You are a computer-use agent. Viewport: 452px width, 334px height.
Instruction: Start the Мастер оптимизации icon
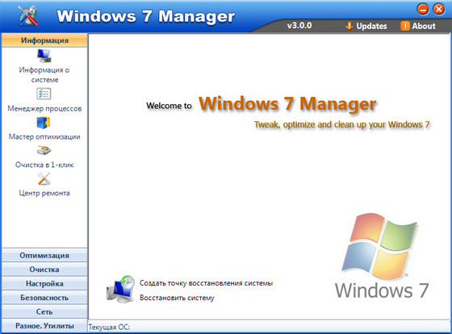click(x=44, y=123)
